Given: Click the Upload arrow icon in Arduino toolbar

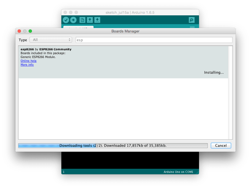Looking at the screenshot, I should pos(73,20).
